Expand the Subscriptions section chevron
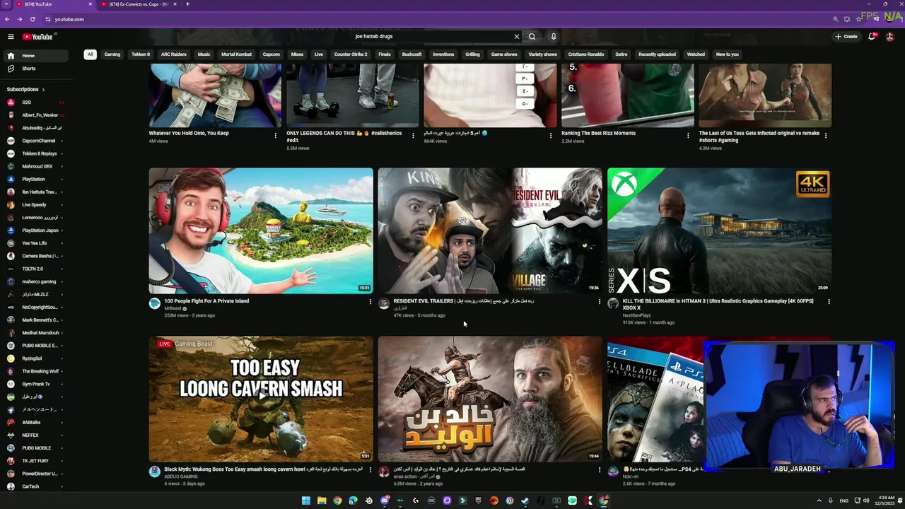This screenshot has height=509, width=905. tap(43, 90)
